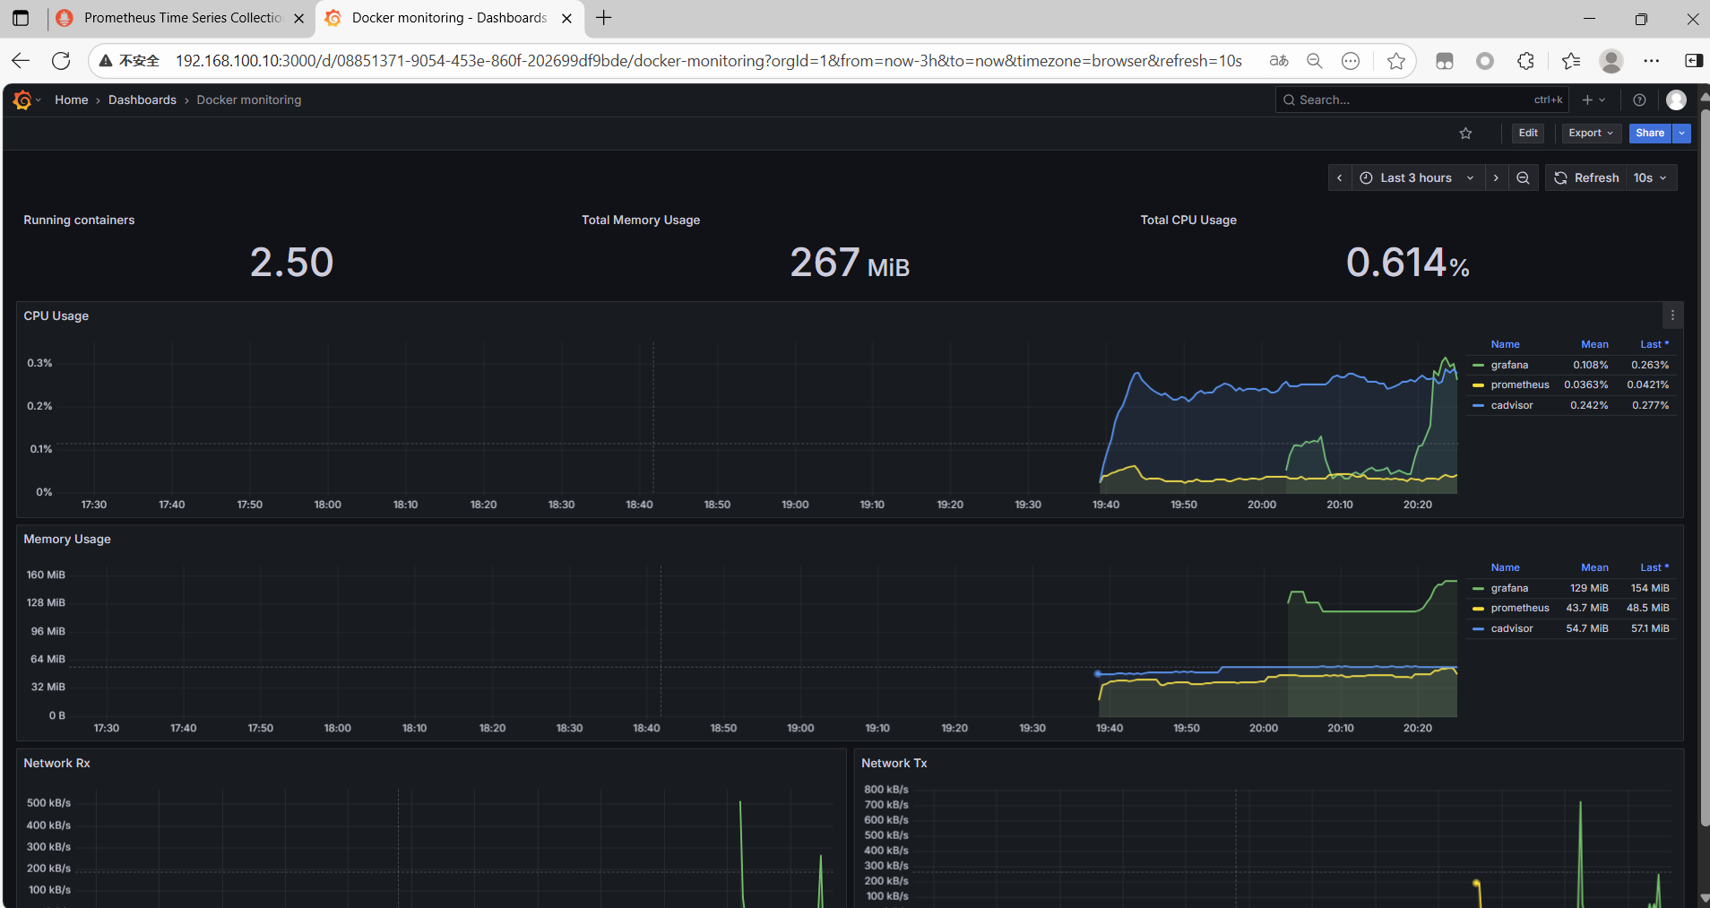Sort Memory legend by Mean column
Image resolution: width=1710 pixels, height=908 pixels.
pos(1594,567)
